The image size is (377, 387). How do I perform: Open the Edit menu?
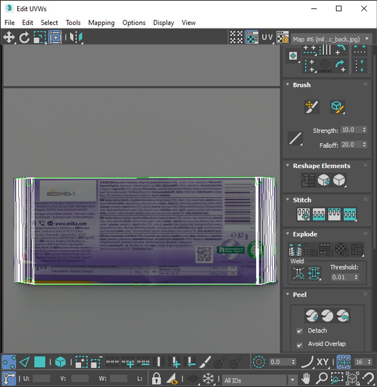(28, 23)
